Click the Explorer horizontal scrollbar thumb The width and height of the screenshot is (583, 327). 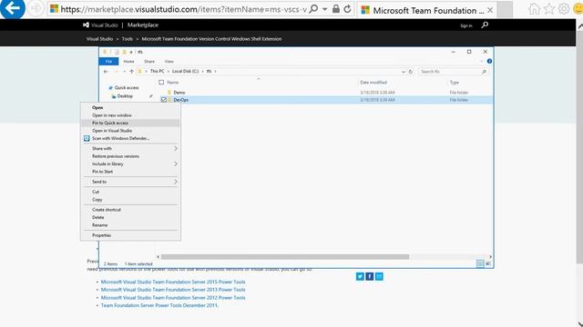coord(285,256)
